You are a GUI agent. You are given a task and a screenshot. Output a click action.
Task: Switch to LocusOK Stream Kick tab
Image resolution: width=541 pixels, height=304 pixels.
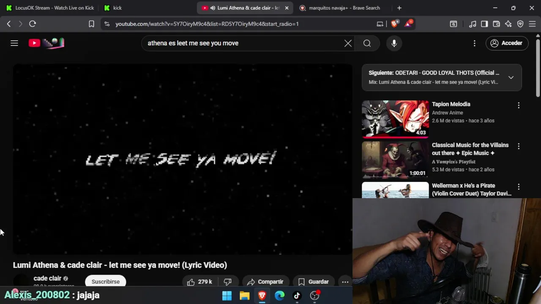pos(50,8)
